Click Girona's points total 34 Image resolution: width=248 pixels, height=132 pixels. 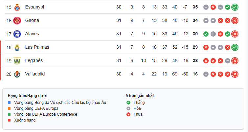click(195, 20)
